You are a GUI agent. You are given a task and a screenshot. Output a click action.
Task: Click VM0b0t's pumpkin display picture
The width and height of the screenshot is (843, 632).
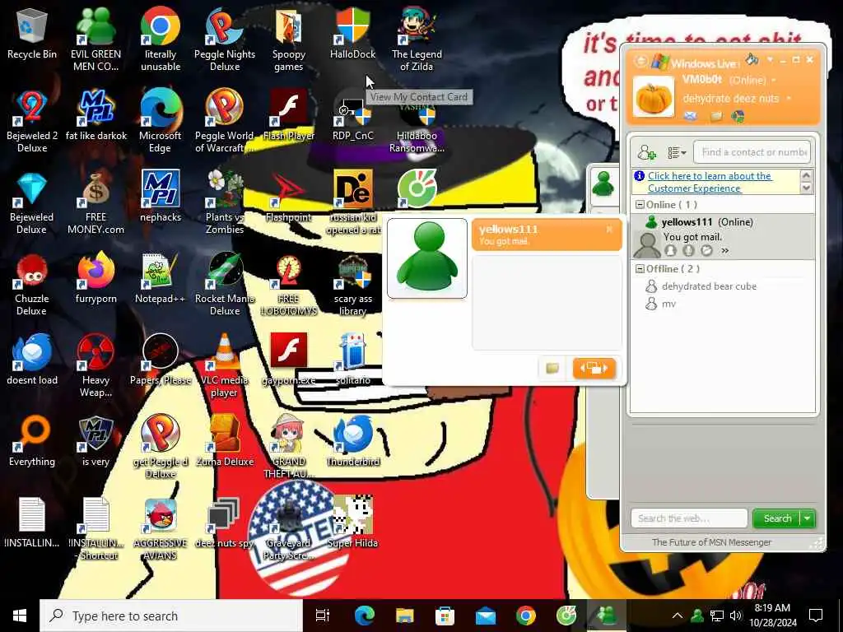[x=653, y=97]
